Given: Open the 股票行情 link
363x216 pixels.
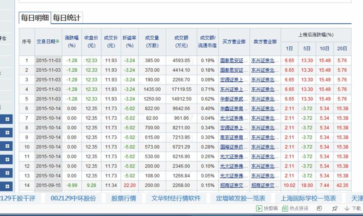Looking at the screenshot, I should (x=124, y=198).
